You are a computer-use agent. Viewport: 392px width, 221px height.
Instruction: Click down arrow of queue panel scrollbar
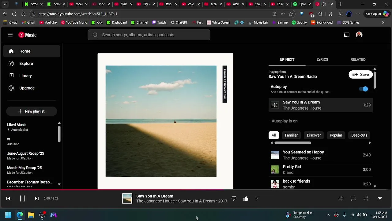[x=375, y=186]
